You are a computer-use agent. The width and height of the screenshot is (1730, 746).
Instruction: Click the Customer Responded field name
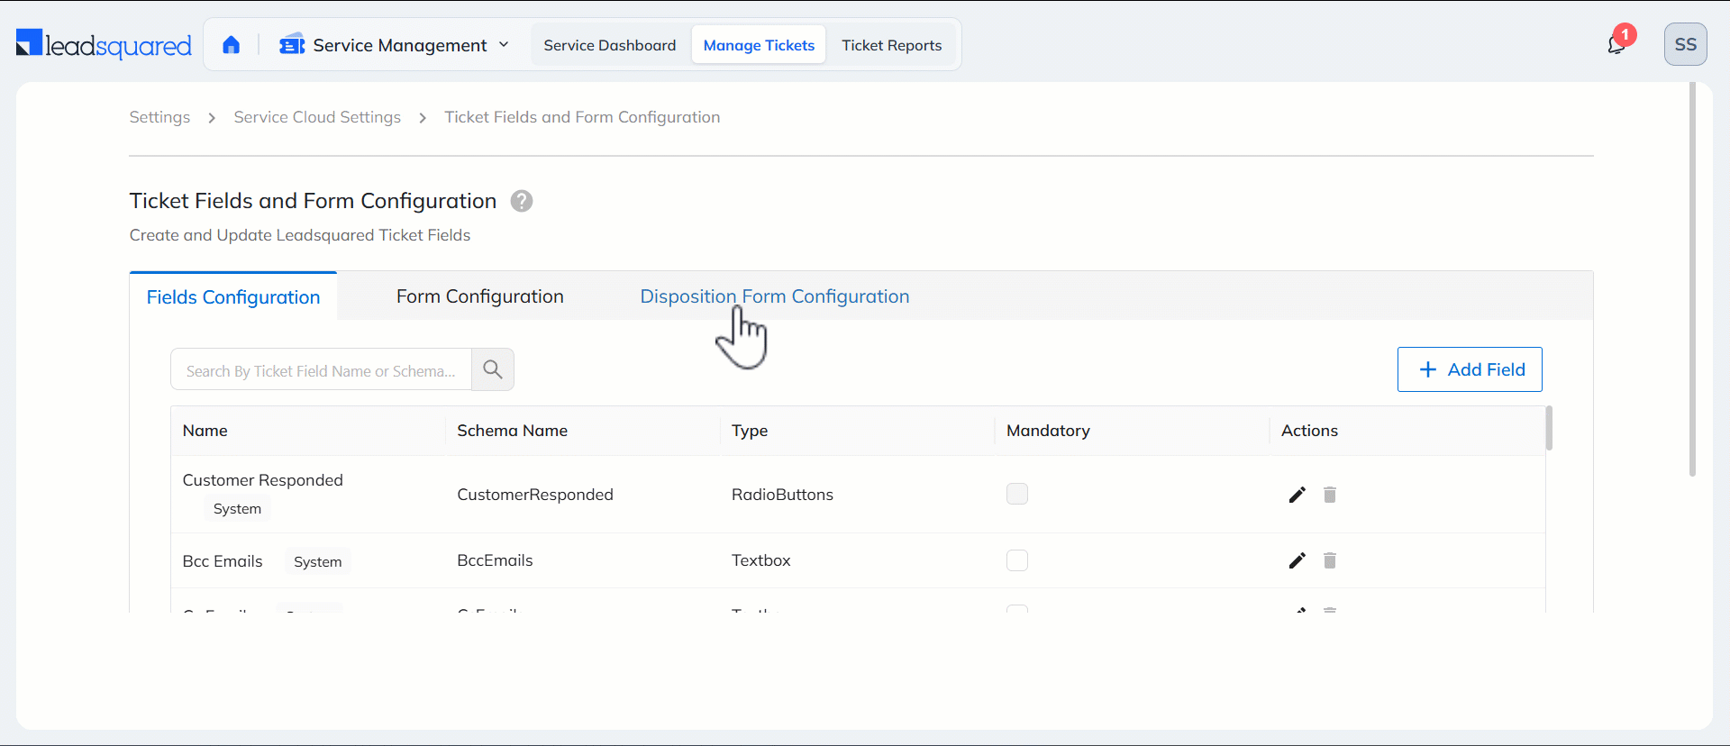[263, 480]
